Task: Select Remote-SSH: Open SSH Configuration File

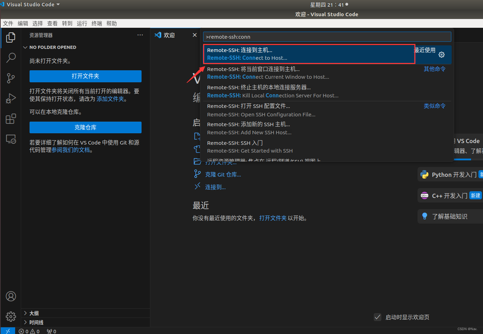Action: pyautogui.click(x=327, y=110)
